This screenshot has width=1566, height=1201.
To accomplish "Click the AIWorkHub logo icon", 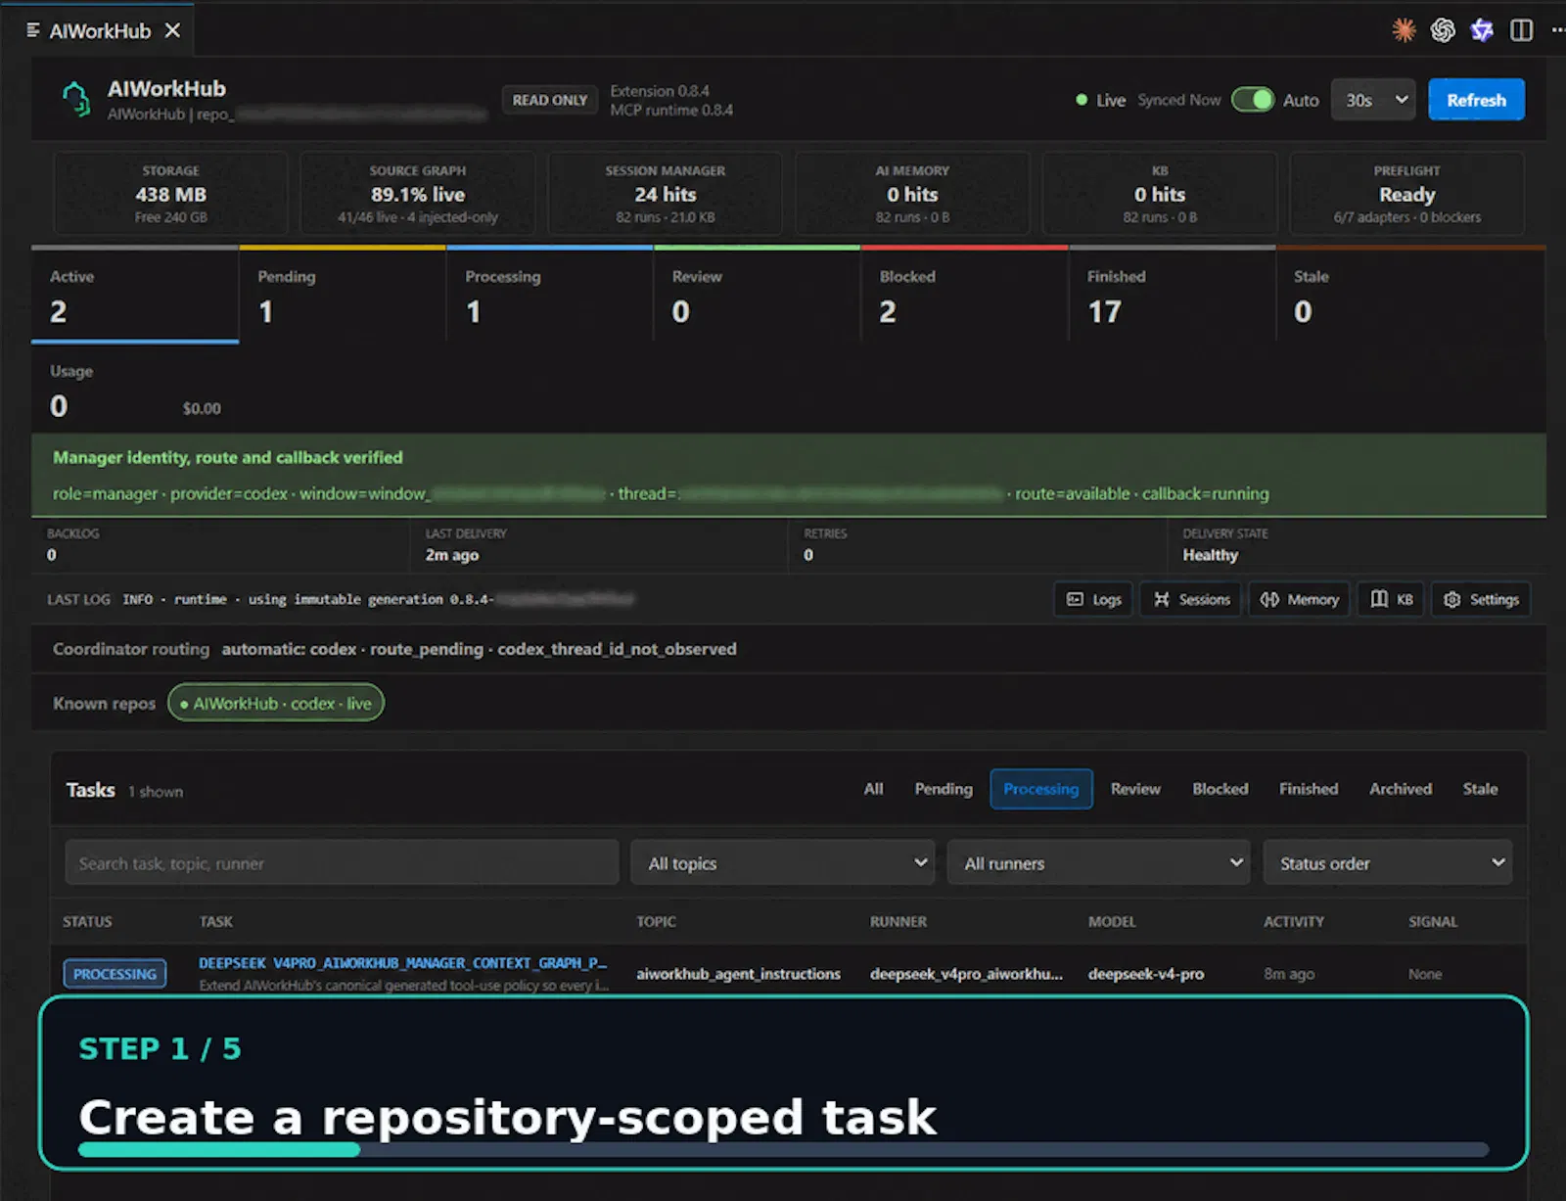I will point(76,100).
